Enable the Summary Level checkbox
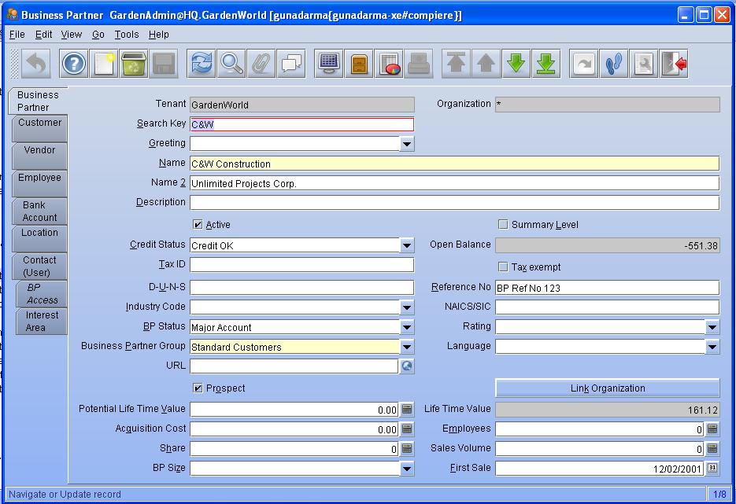This screenshot has width=736, height=504. pos(503,225)
